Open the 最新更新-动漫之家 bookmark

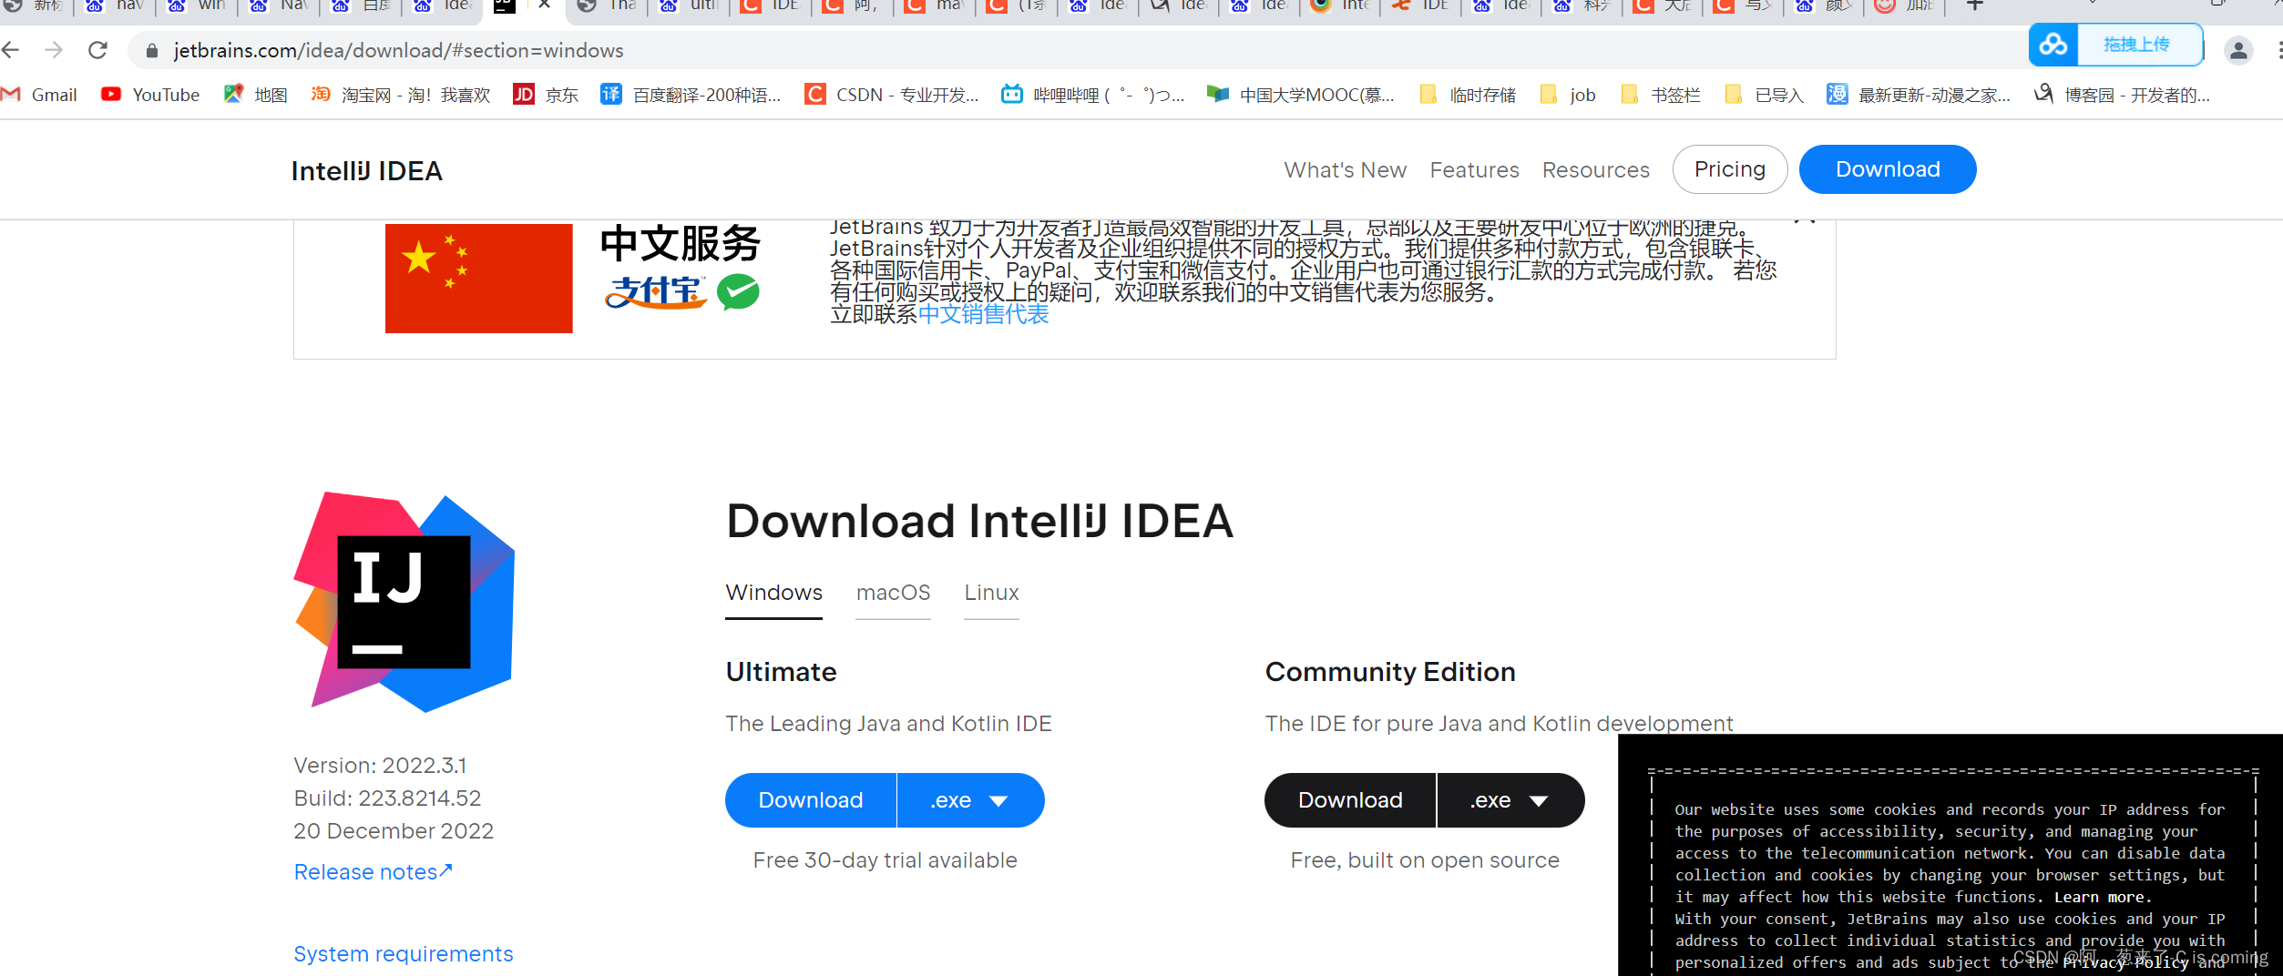coord(1919,95)
